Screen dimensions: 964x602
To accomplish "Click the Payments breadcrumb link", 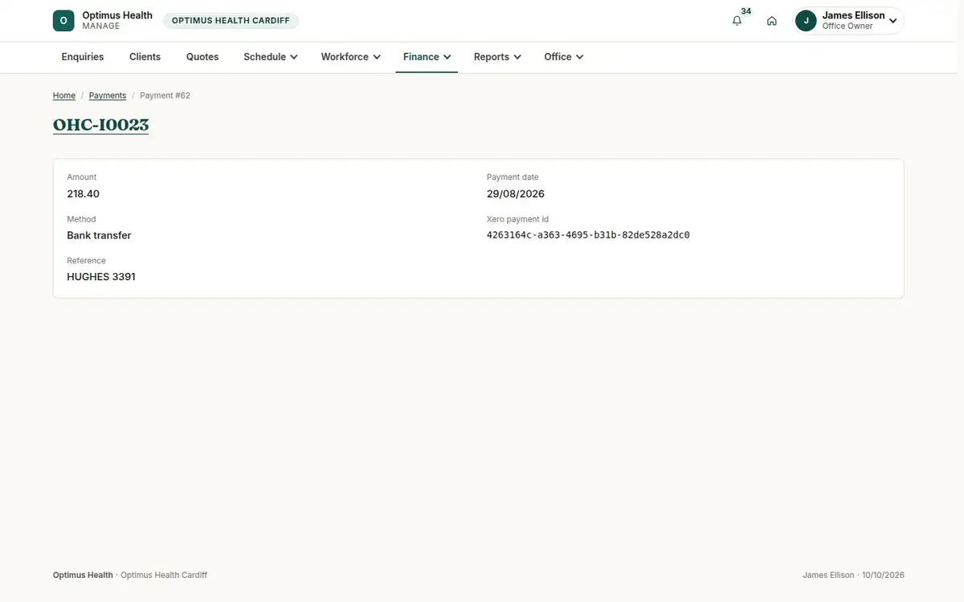I will (x=108, y=96).
